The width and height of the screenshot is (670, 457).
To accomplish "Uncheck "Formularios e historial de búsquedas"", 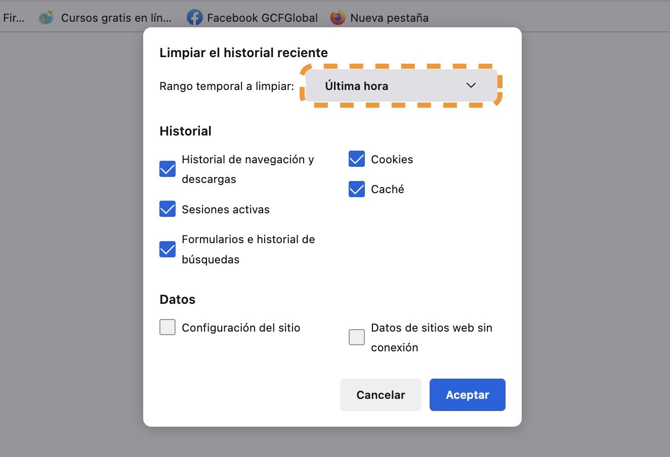I will point(167,249).
